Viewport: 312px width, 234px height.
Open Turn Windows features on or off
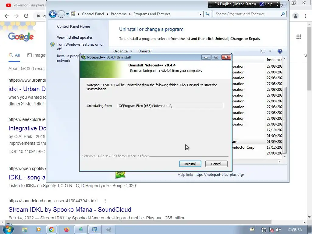pos(80,47)
